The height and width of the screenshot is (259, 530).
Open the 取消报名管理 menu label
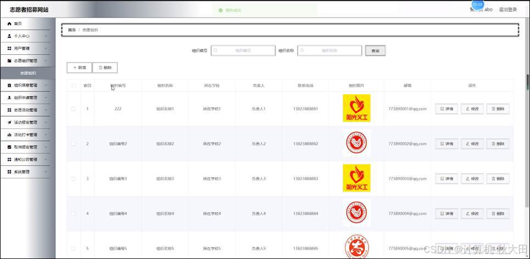point(25,147)
